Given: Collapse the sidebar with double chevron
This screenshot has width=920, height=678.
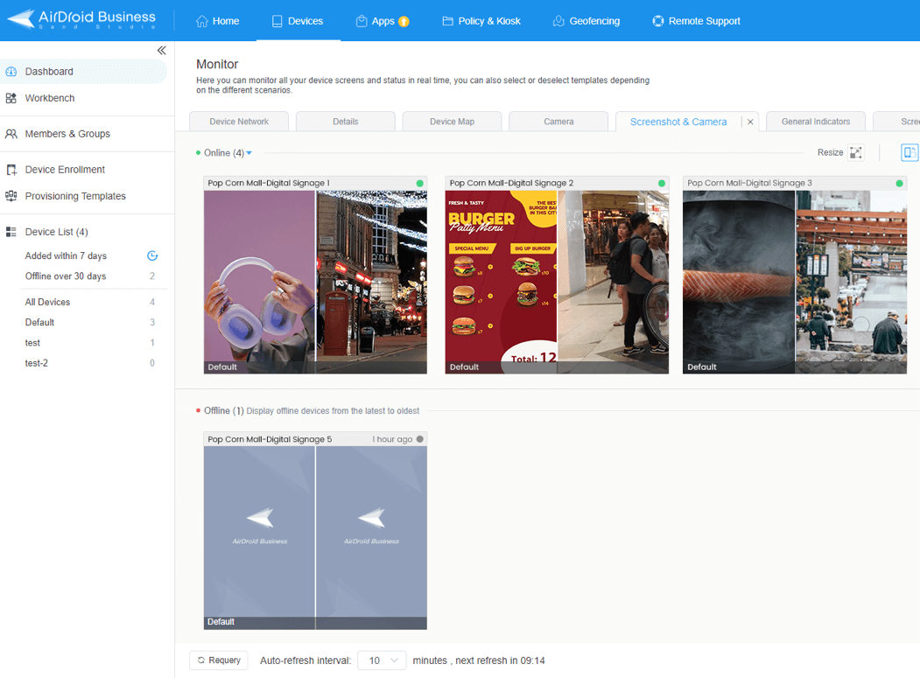Looking at the screenshot, I should (x=161, y=51).
